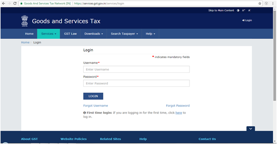The width and height of the screenshot is (277, 144).
Task: Expand the Help dropdown in navbar
Action: [x=150, y=34]
